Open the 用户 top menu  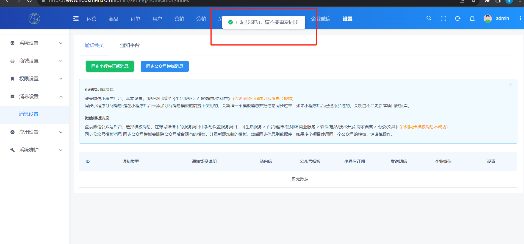[x=157, y=19]
